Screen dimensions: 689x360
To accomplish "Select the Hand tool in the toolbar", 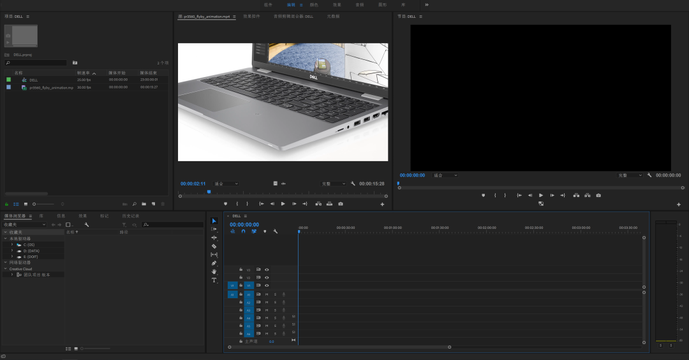I will 214,271.
